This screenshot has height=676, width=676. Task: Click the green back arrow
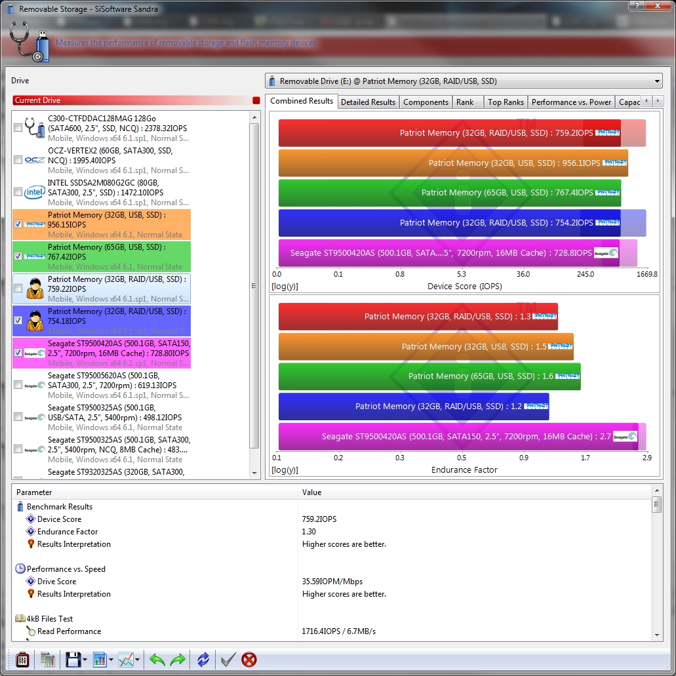pos(157,660)
